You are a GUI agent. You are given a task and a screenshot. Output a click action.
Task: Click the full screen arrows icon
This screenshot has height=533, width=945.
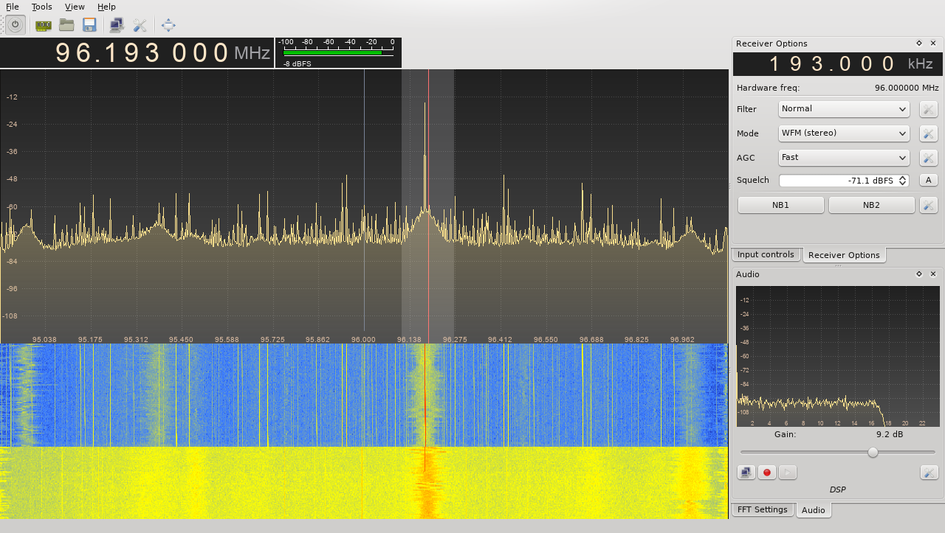point(168,25)
